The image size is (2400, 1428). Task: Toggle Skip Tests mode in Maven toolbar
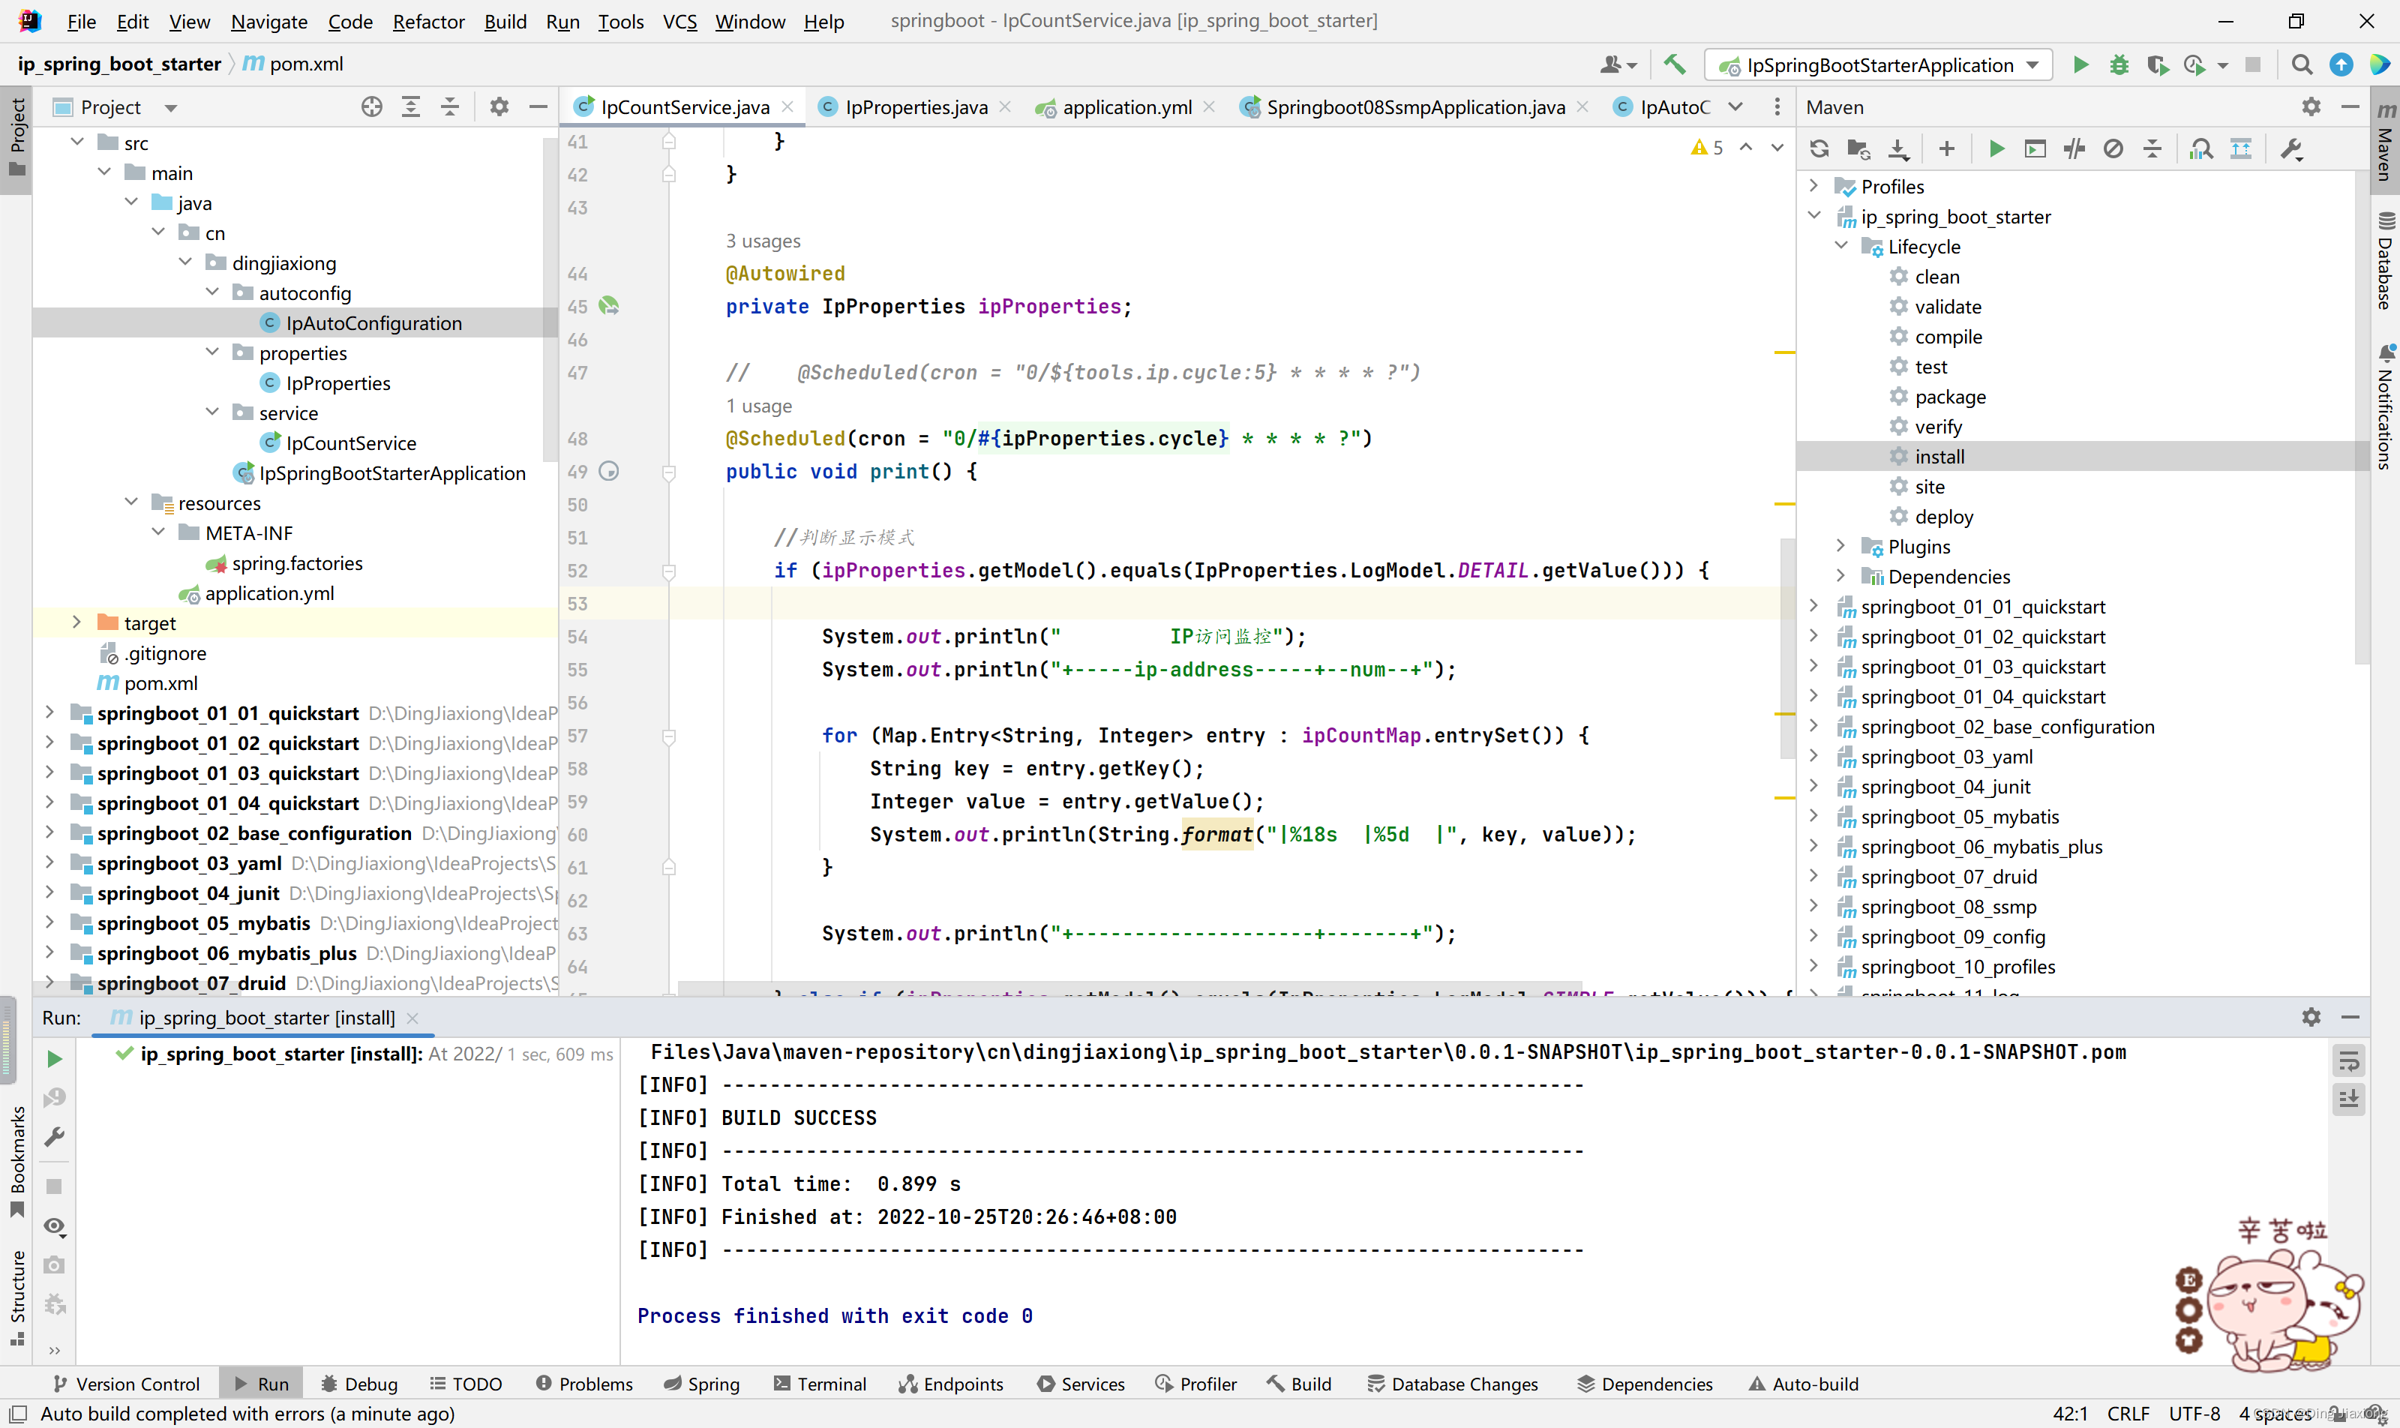[x=2113, y=149]
